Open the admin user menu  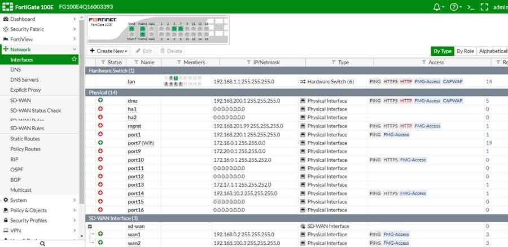[500, 7]
